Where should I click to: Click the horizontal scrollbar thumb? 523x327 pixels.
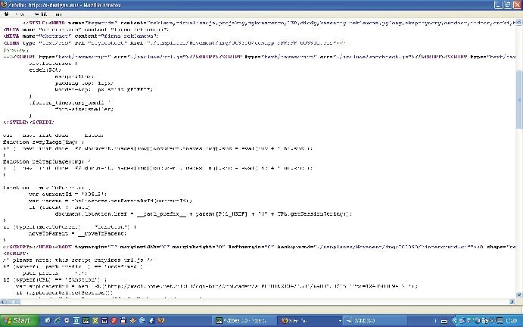(13, 301)
